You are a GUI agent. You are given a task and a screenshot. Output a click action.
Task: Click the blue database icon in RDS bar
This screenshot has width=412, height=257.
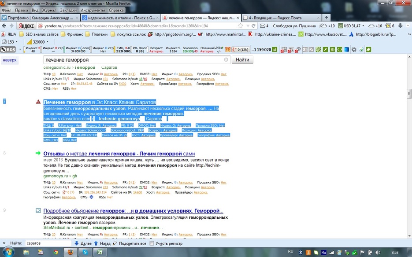coord(347,49)
